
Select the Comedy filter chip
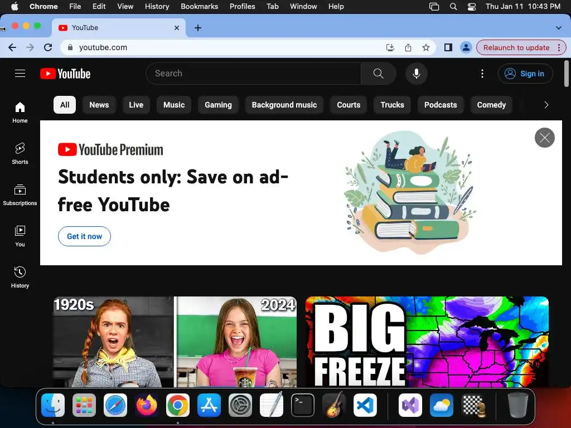[491, 105]
